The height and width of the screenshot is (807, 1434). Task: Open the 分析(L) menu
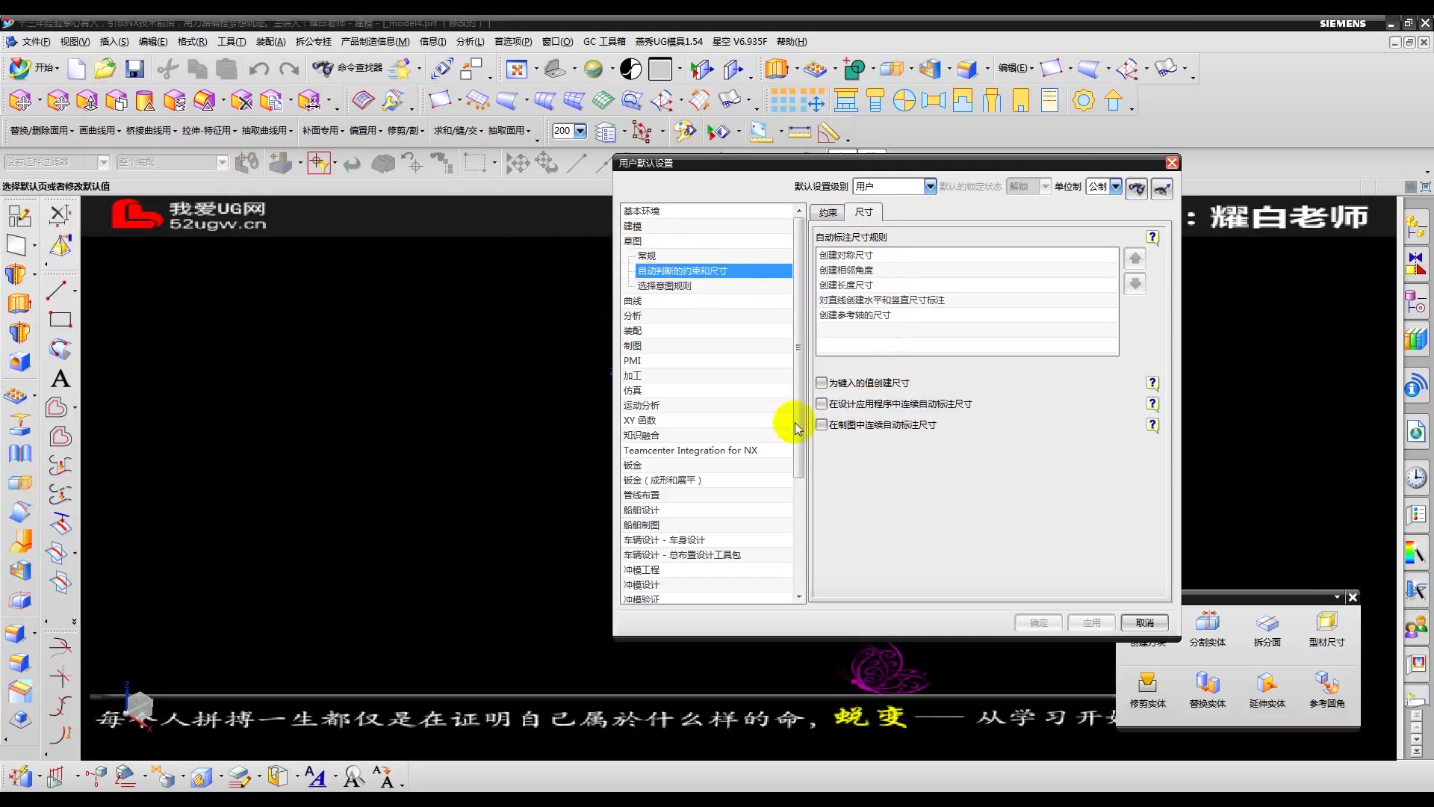[x=469, y=42]
